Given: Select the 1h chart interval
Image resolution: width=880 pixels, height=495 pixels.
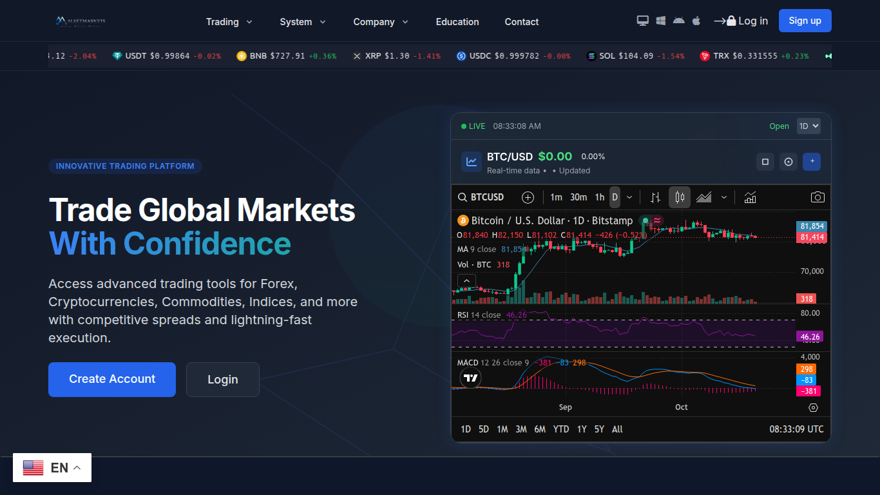Looking at the screenshot, I should [600, 197].
